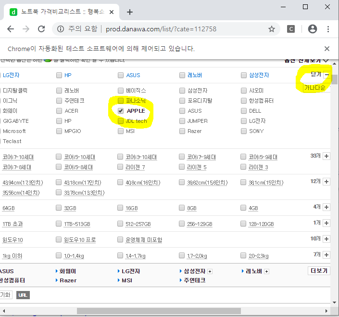Check the 윈도우10 프로 checkbox
Viewport: 339px width, 317px height.
(x=59, y=239)
